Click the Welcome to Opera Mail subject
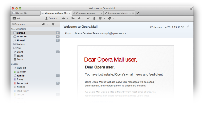The image size is (204, 122). (81, 27)
